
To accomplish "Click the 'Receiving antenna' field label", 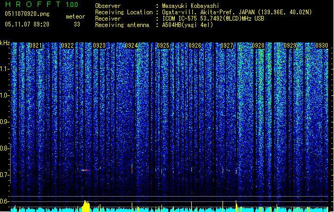I will click(122, 25).
